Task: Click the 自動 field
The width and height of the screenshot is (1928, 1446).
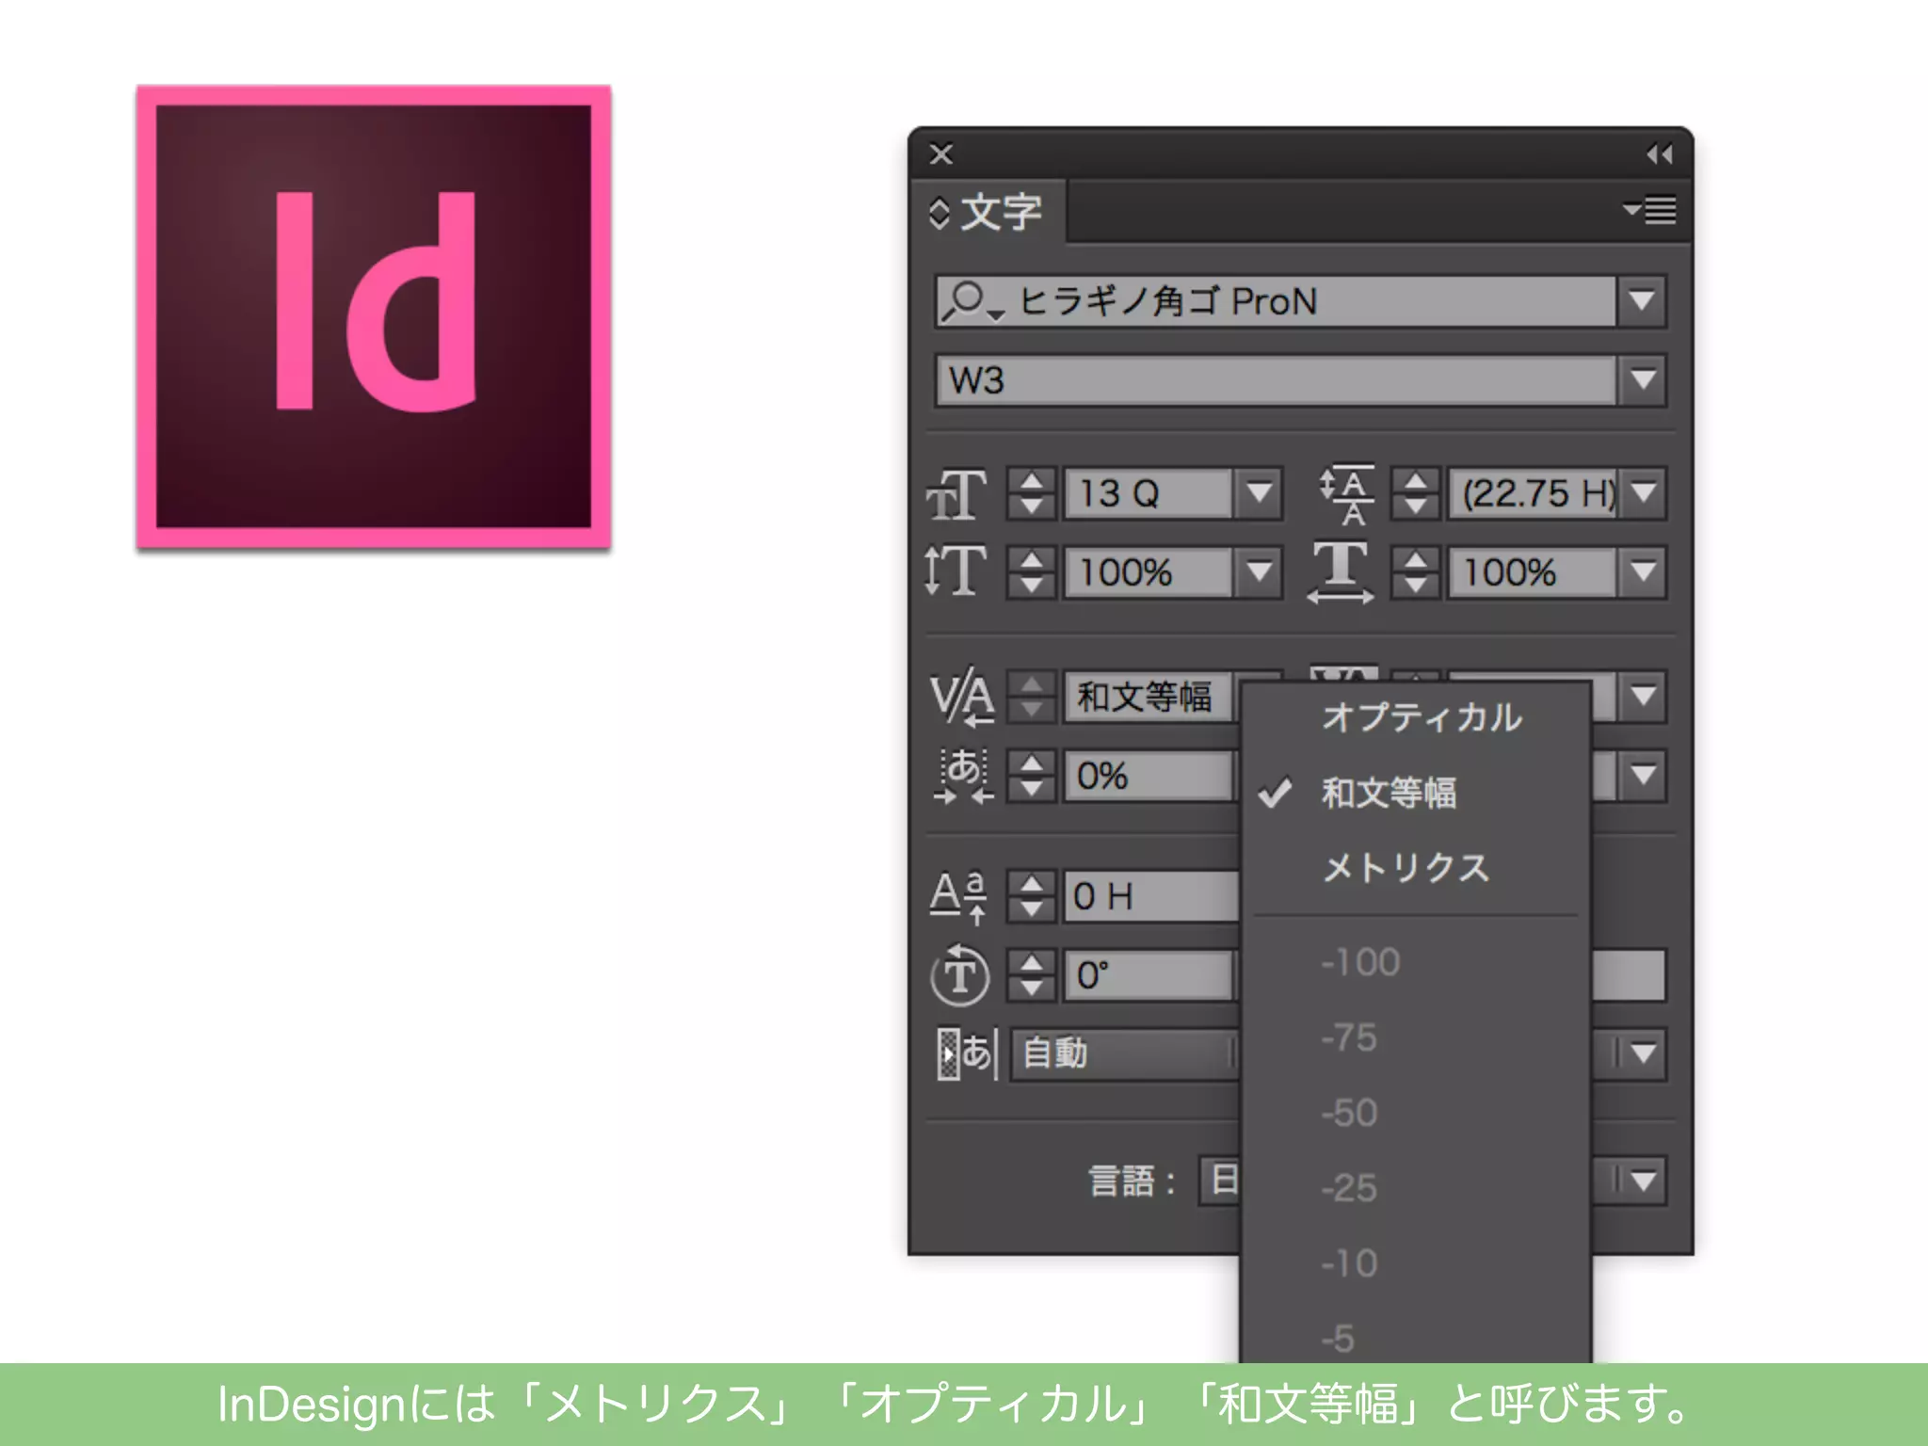Action: pos(1125,1053)
